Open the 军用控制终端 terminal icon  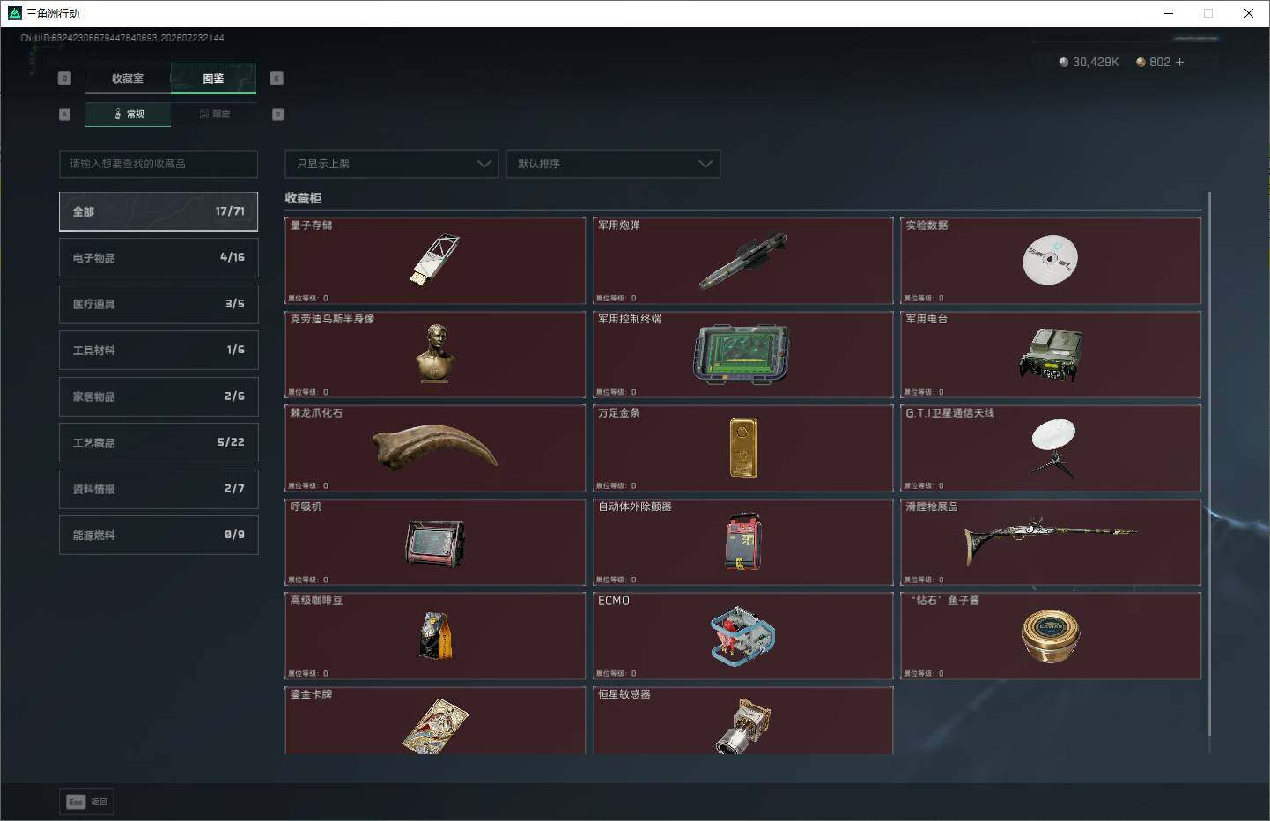tap(742, 355)
